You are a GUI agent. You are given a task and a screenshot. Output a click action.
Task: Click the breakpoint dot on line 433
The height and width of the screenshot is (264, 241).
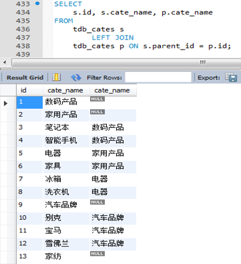tap(37, 3)
